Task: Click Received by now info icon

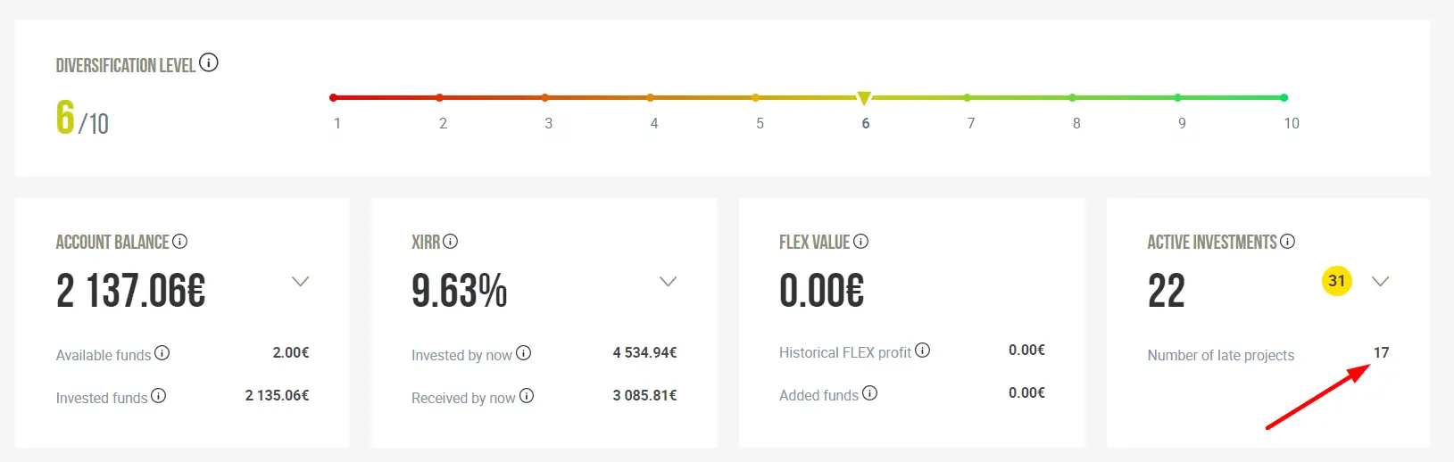Action: (x=528, y=395)
